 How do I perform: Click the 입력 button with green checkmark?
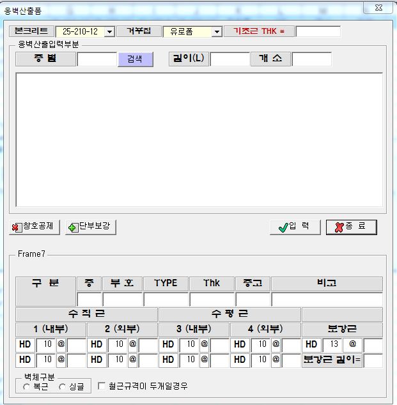(x=295, y=227)
